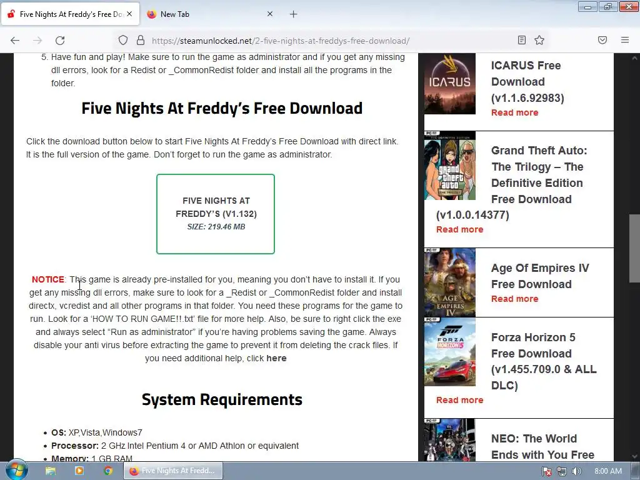Open the volume speaker tray icon

pyautogui.click(x=576, y=471)
